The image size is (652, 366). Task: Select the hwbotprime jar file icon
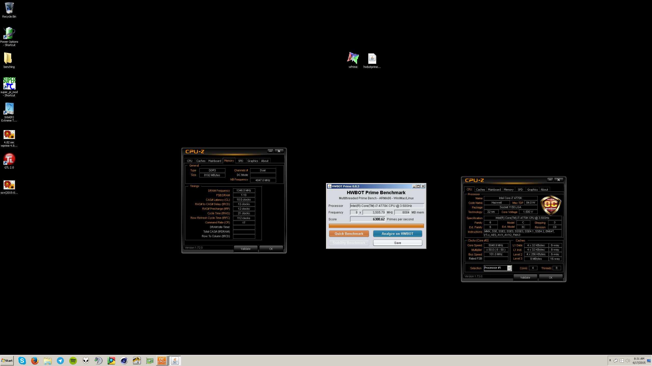pos(372,60)
